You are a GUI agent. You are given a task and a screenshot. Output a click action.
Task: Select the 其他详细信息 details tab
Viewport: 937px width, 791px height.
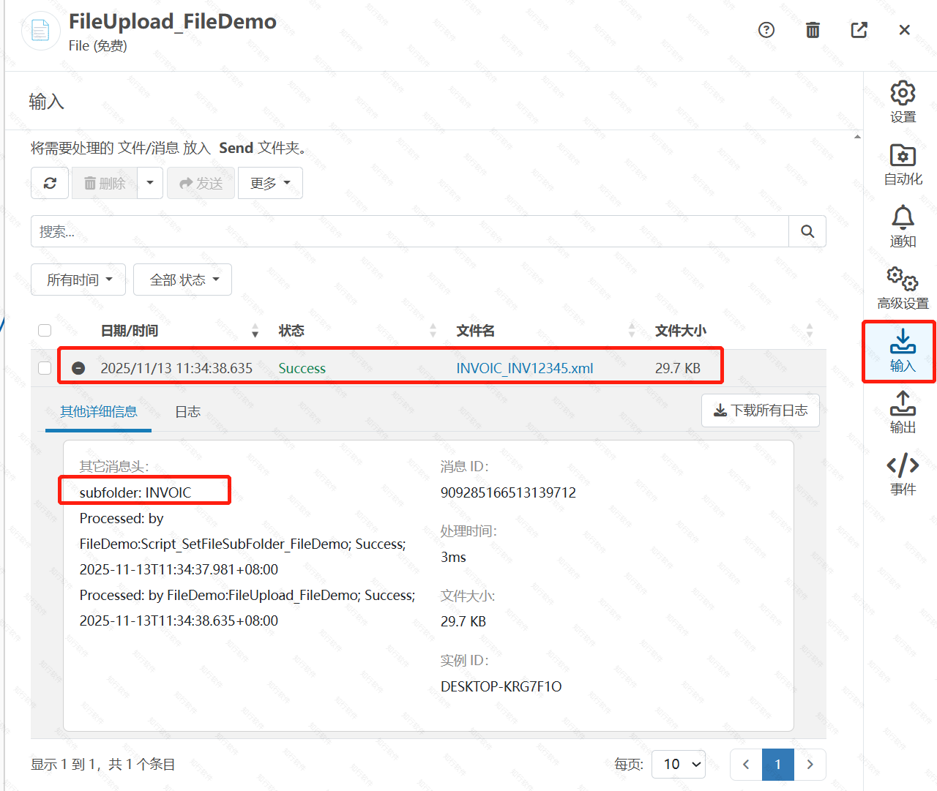pyautogui.click(x=98, y=411)
